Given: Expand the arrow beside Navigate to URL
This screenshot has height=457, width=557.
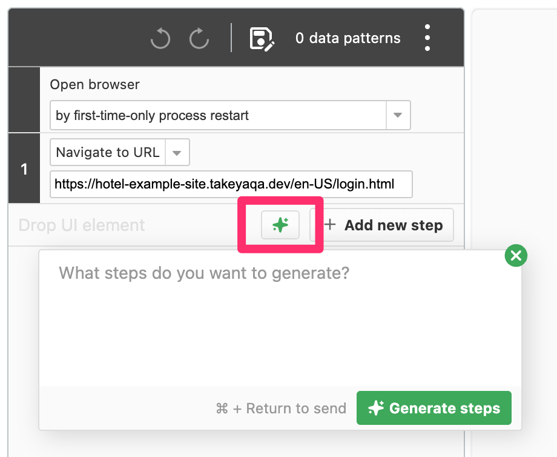Looking at the screenshot, I should [177, 153].
